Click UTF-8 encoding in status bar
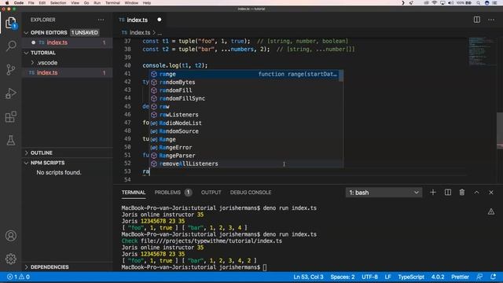Viewport: 503px width, 283px height. 369,277
